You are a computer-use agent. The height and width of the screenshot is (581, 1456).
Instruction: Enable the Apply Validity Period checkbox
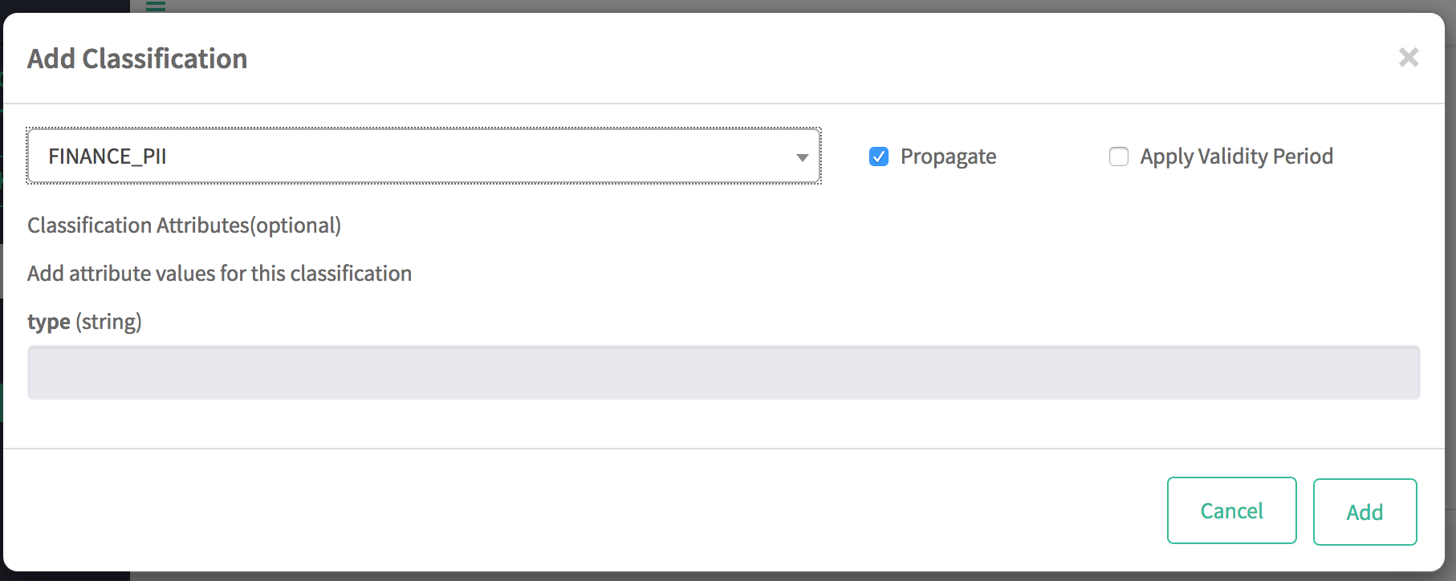tap(1118, 156)
